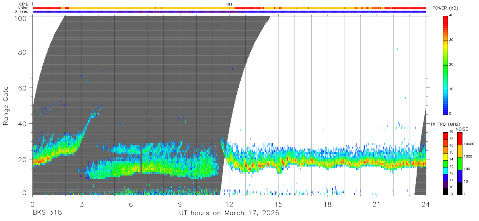
Task: Click the 30 tick on the power colorbar
Action: pos(452,40)
